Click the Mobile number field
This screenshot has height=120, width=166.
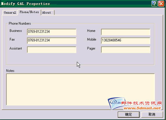tap(126, 41)
